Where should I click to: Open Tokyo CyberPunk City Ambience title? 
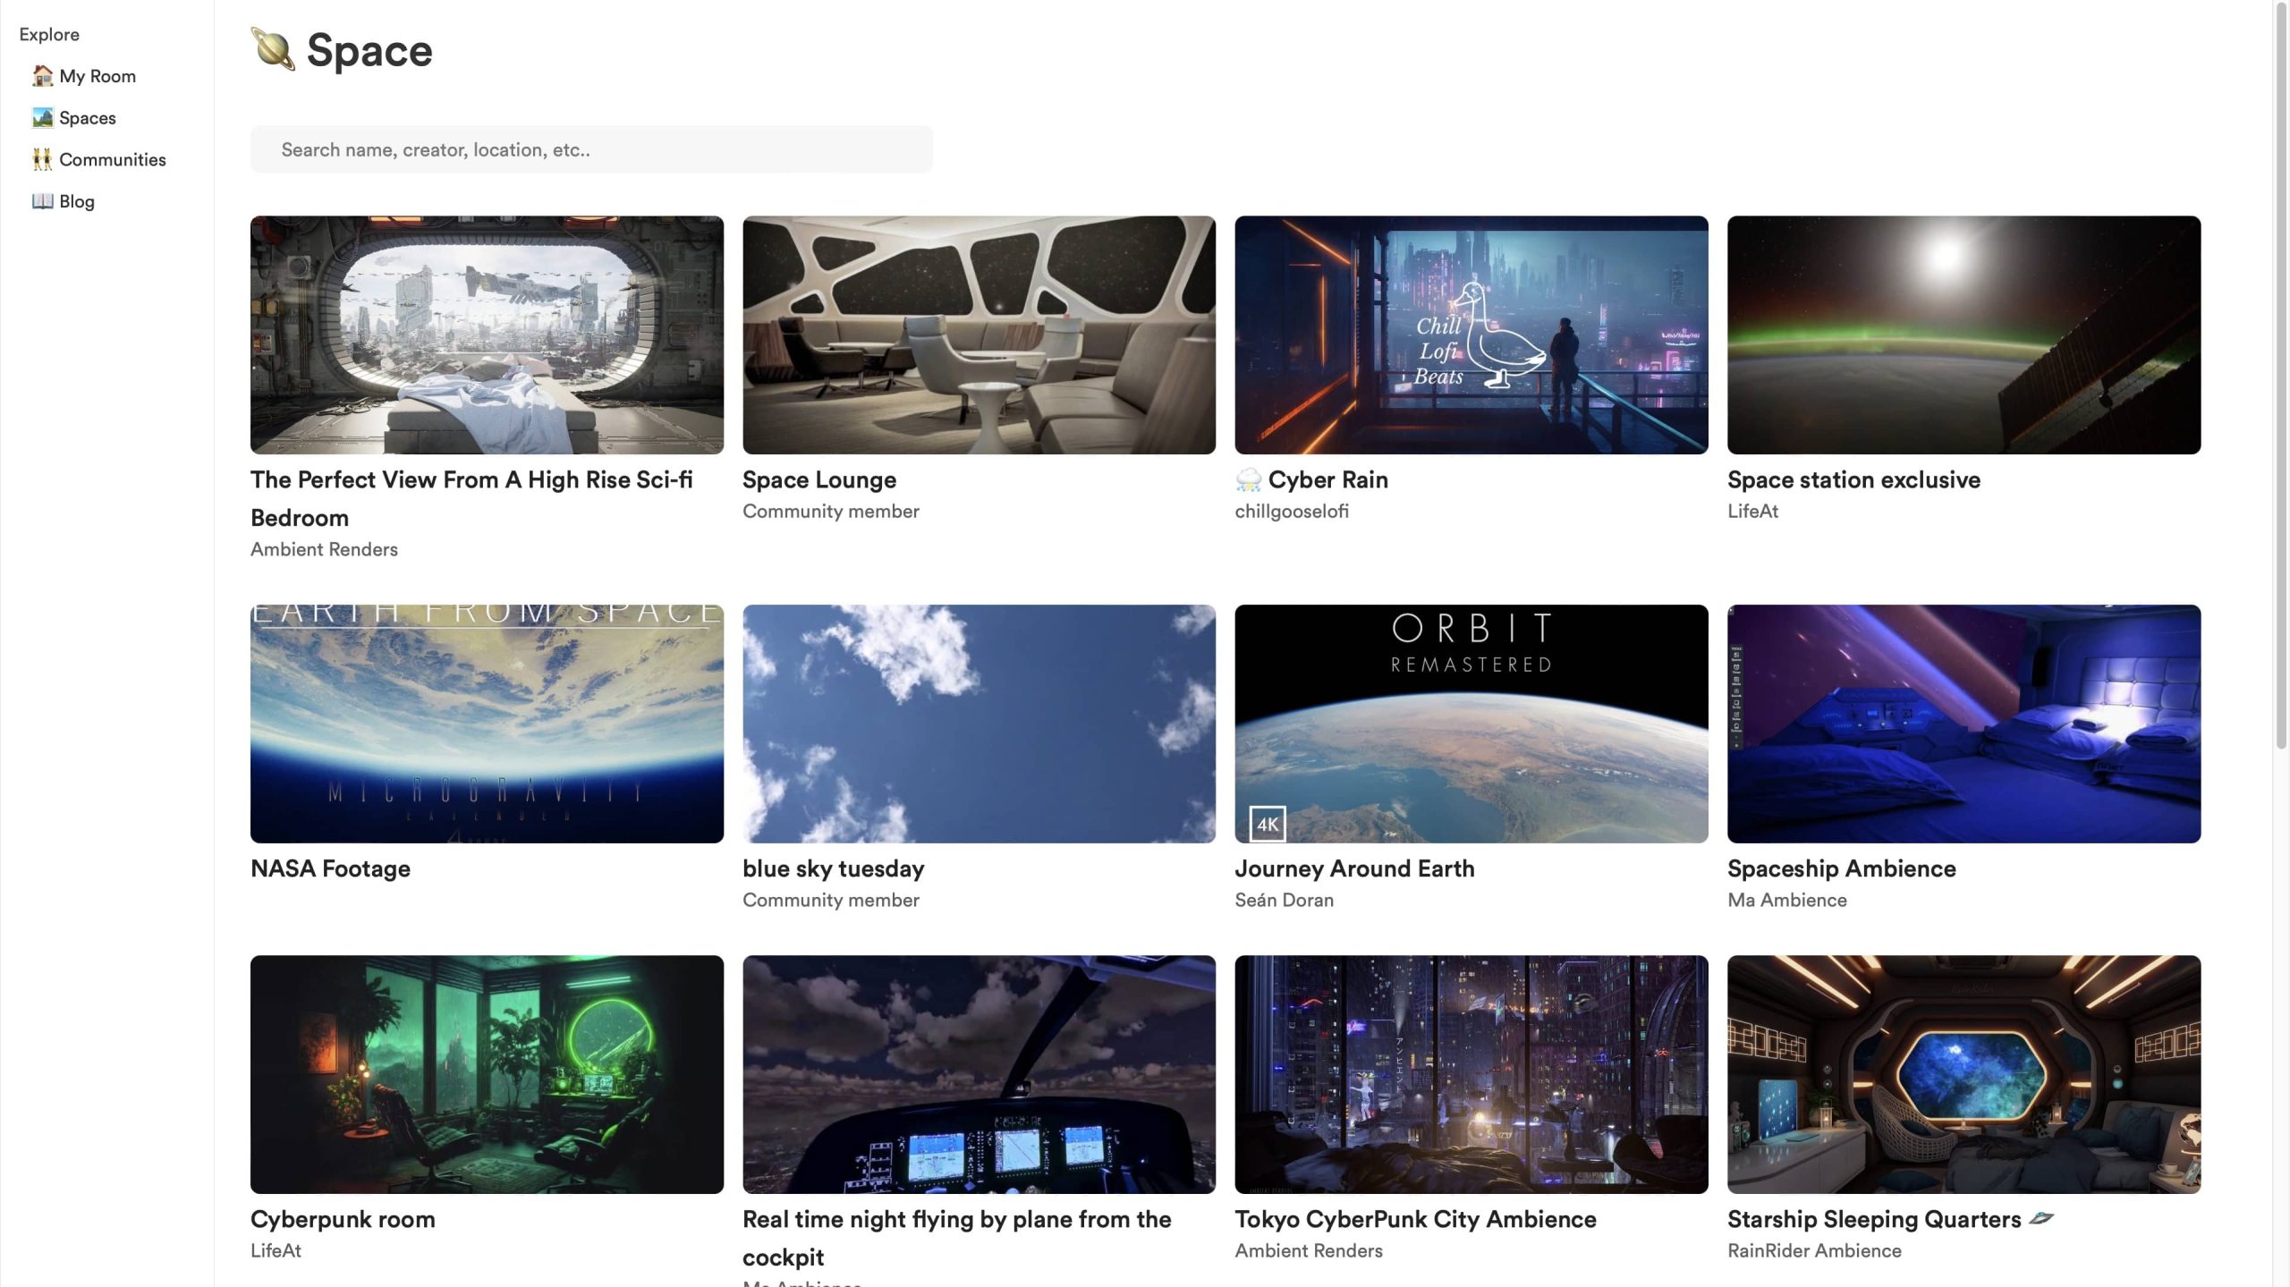[1415, 1219]
